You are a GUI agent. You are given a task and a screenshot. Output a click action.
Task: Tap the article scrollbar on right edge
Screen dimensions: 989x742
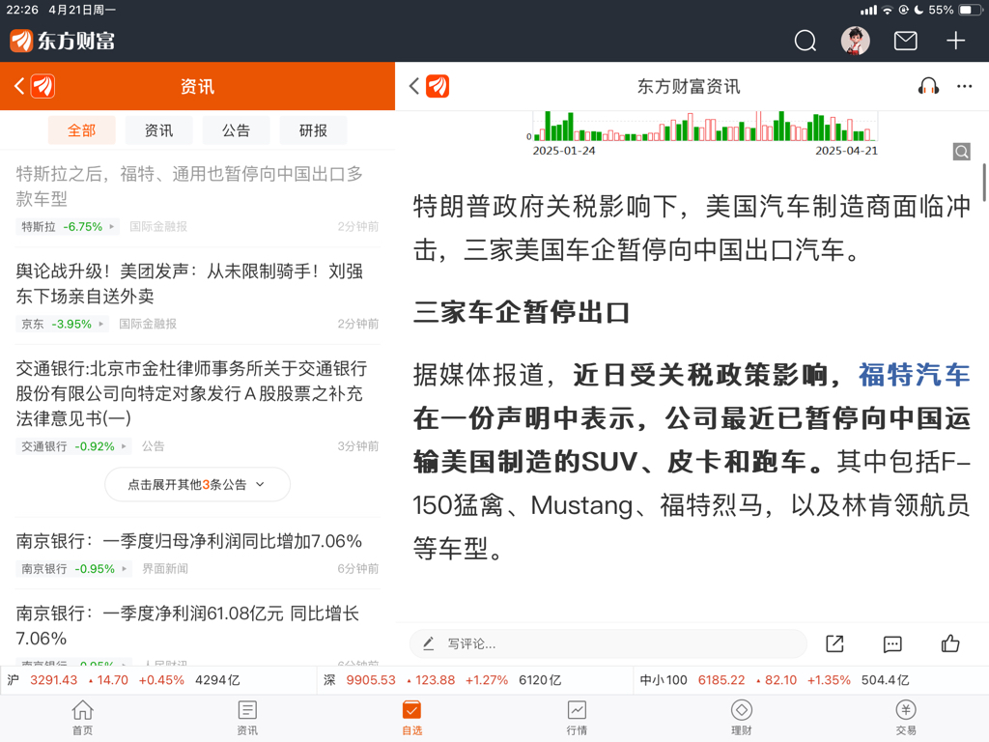click(984, 182)
